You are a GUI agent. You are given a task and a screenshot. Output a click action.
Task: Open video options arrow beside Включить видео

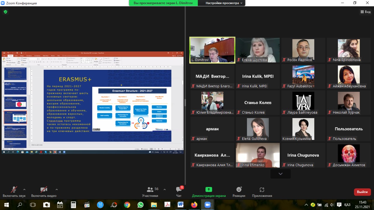coord(57,189)
